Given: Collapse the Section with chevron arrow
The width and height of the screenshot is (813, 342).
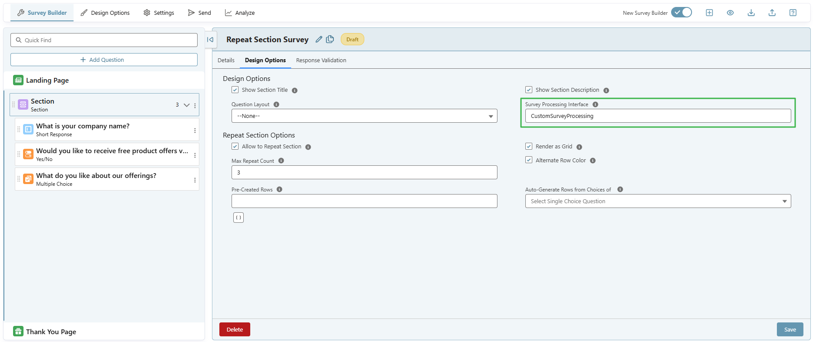Looking at the screenshot, I should (x=187, y=105).
